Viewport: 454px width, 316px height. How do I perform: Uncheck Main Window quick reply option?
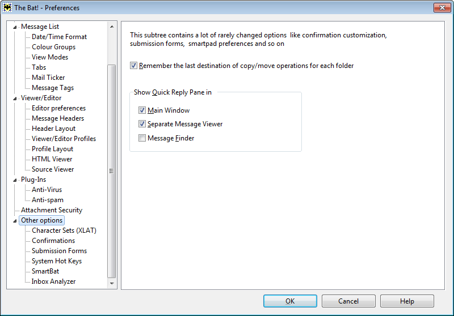[142, 110]
